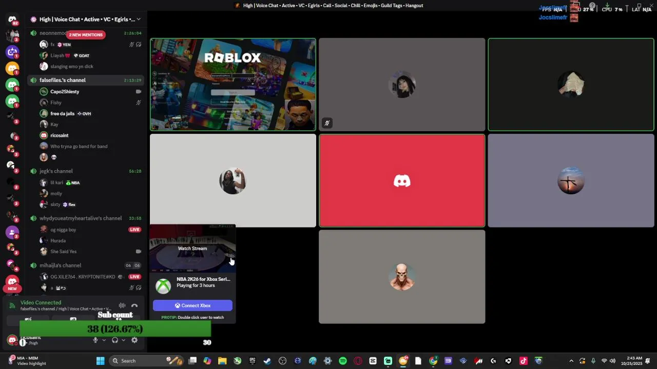Open File Explorer from the taskbar

point(222,361)
